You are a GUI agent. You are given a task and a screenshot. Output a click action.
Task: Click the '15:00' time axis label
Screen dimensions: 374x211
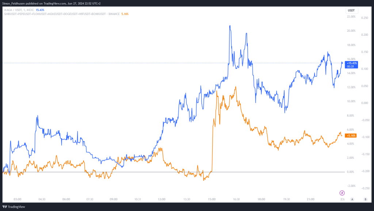pos(211,199)
